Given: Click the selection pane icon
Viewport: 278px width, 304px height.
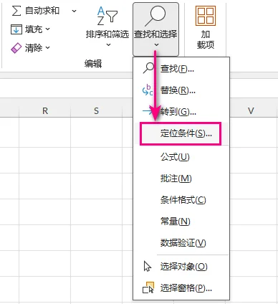Looking at the screenshot, I should (148, 288).
